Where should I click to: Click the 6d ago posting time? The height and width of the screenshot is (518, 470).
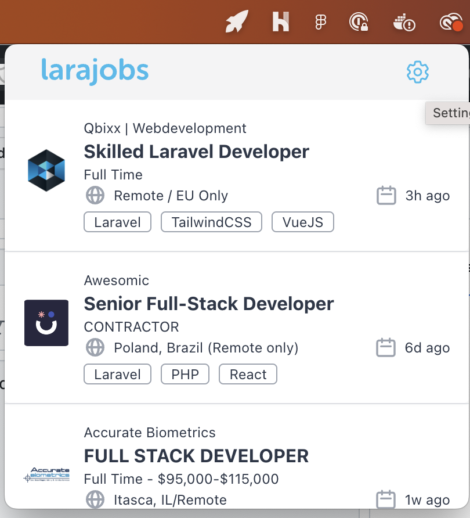click(428, 348)
